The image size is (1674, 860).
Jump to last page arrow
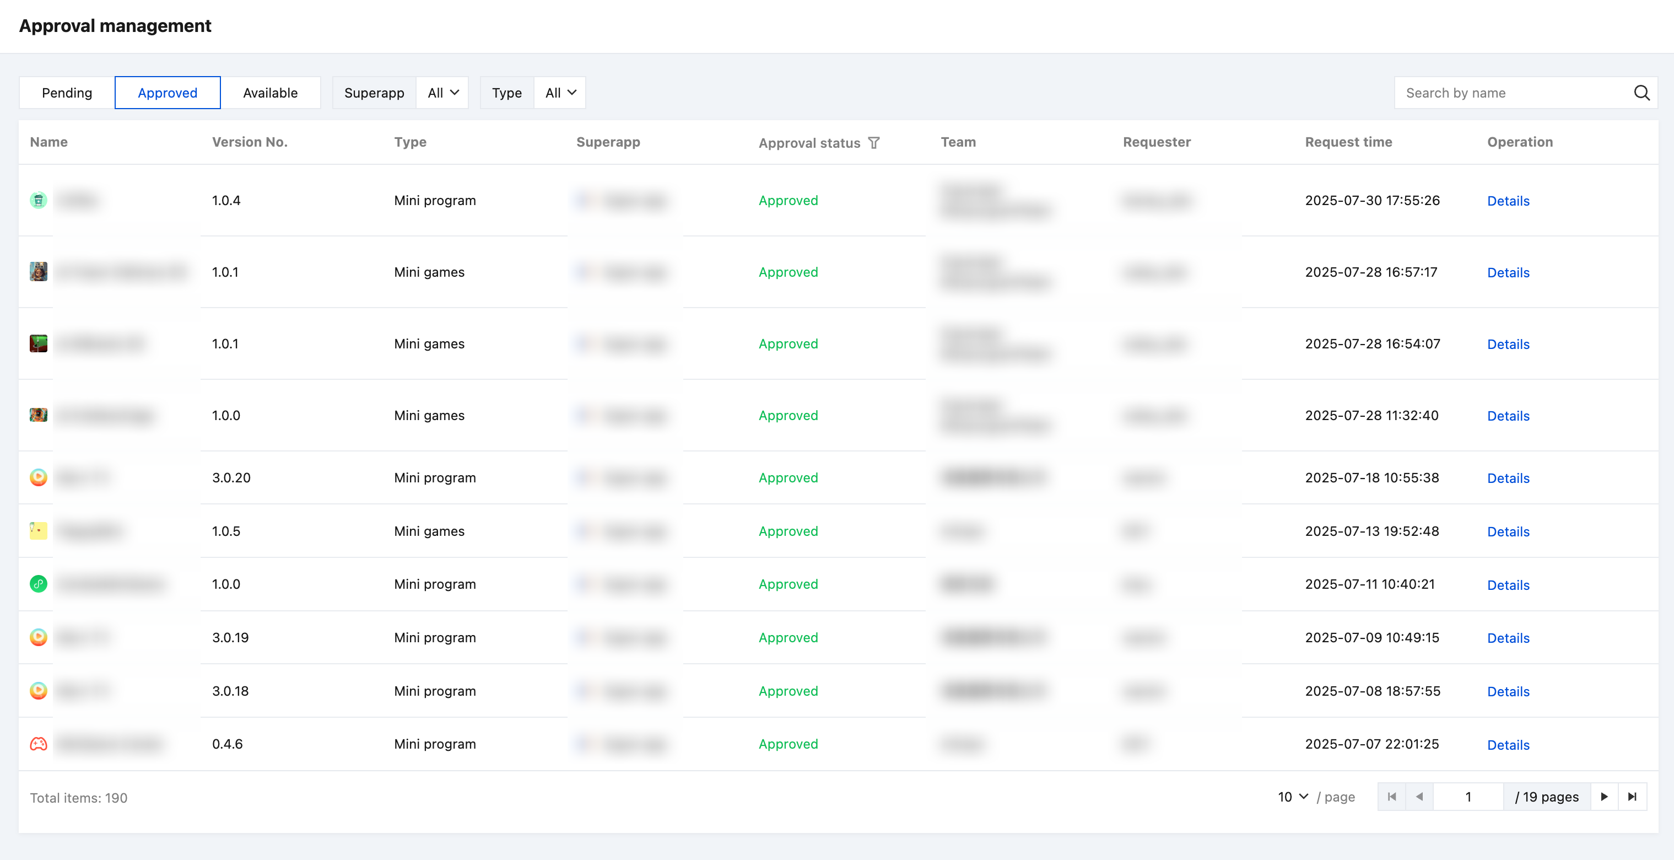point(1632,797)
